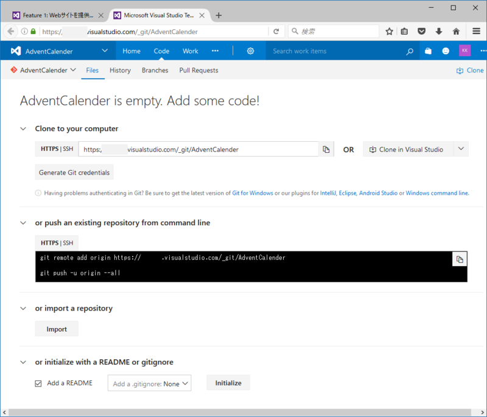Copy the git push commands

click(460, 259)
